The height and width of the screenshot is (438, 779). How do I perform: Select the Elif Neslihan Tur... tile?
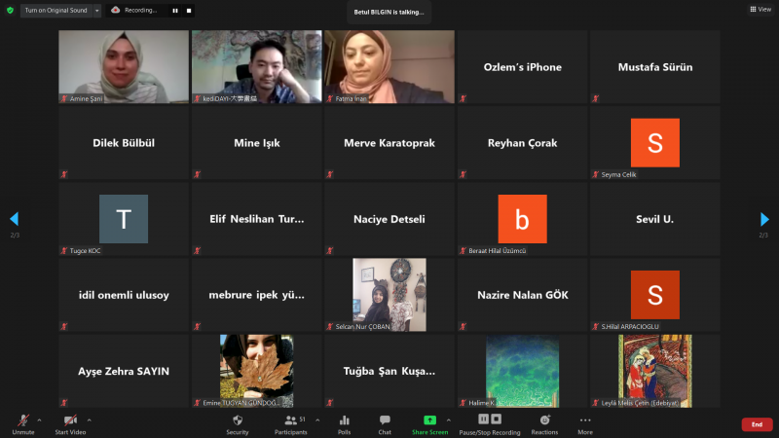pyautogui.click(x=257, y=219)
